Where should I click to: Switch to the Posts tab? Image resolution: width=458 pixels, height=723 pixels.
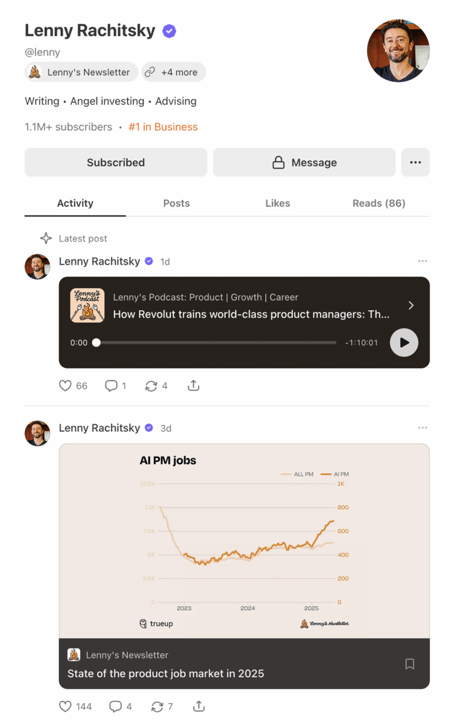177,203
